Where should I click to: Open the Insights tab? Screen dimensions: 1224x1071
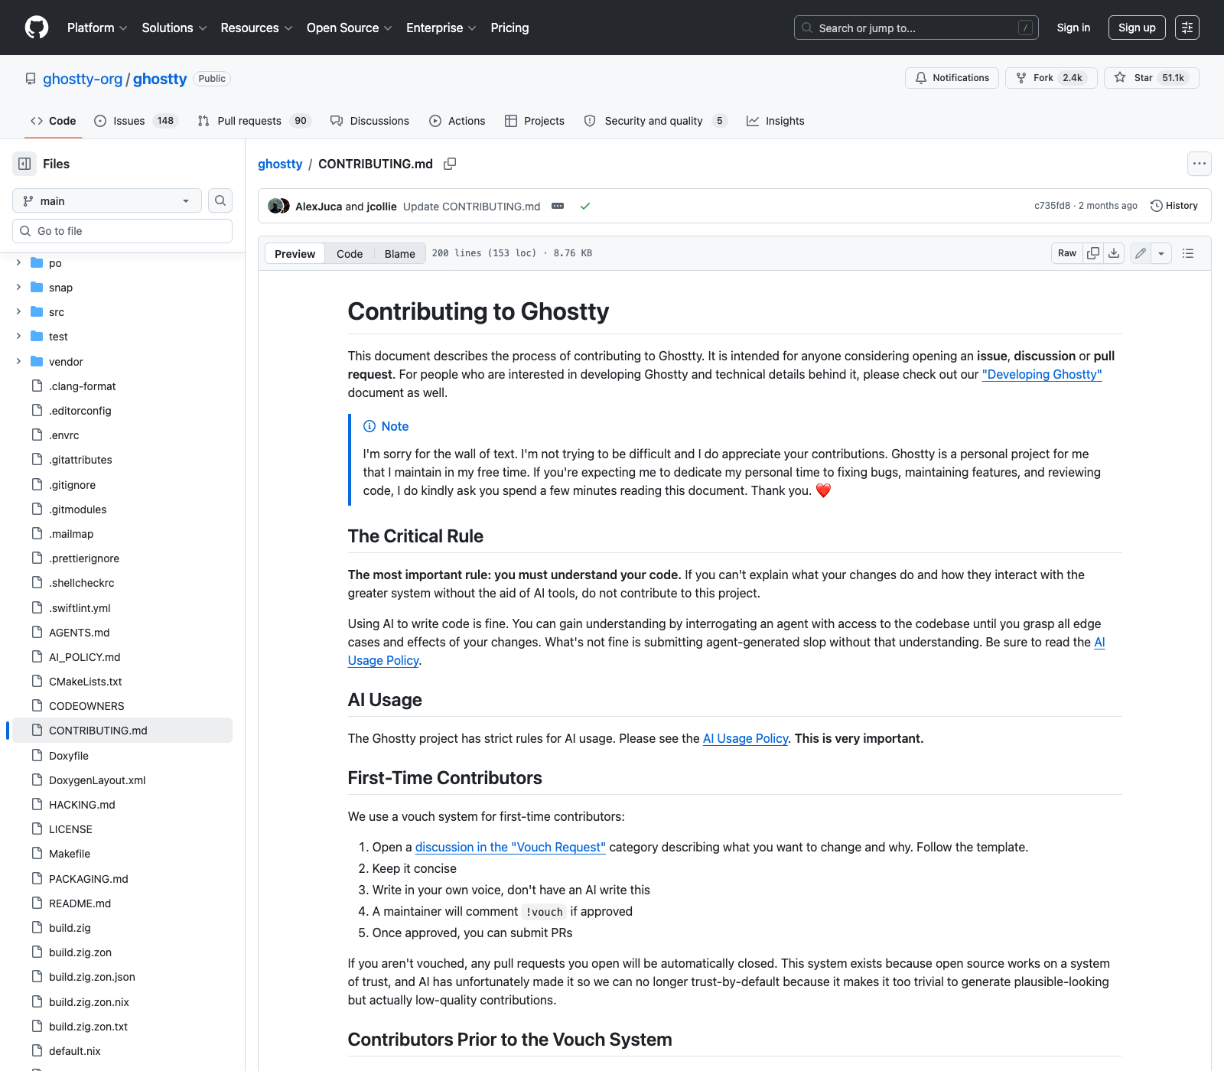776,121
